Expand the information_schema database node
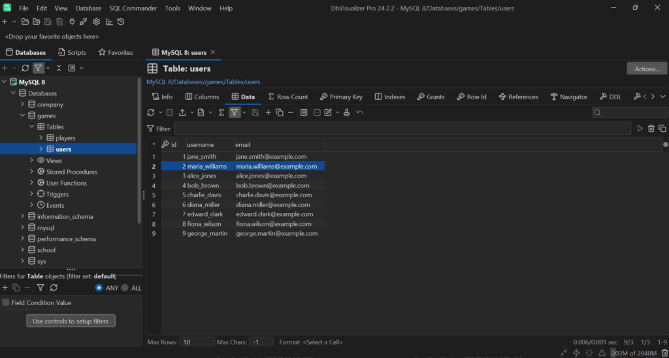669x358 pixels. point(23,216)
